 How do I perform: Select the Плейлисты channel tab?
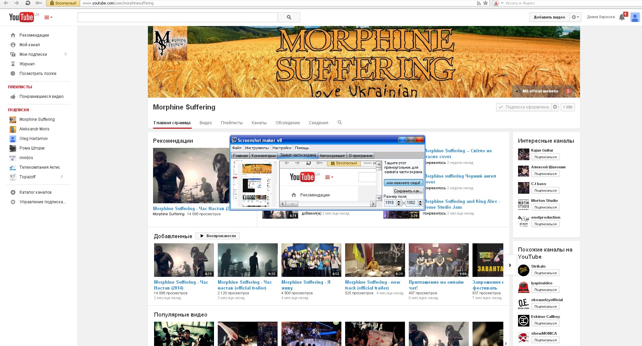tap(232, 123)
